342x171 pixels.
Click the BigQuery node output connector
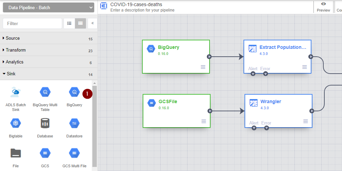click(209, 57)
